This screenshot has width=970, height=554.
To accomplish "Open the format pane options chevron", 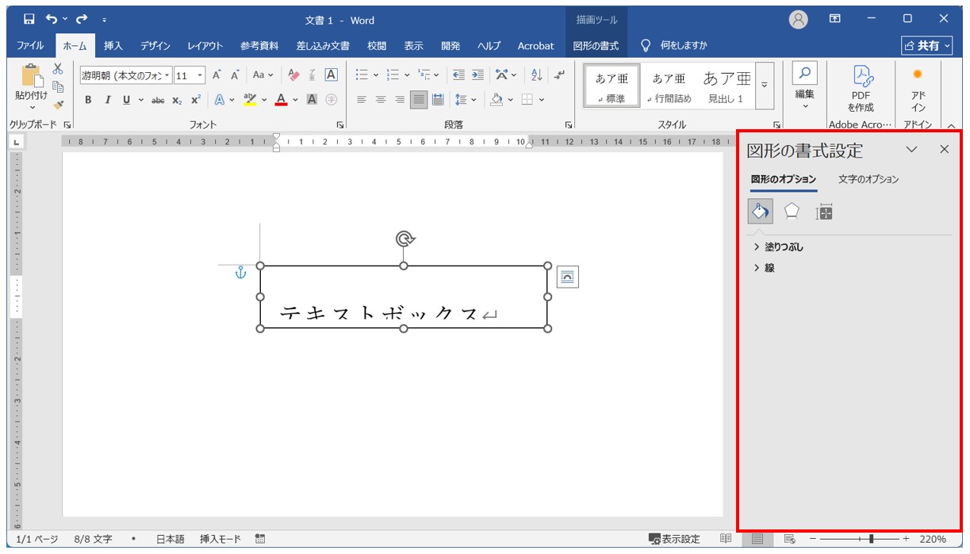I will pyautogui.click(x=911, y=149).
